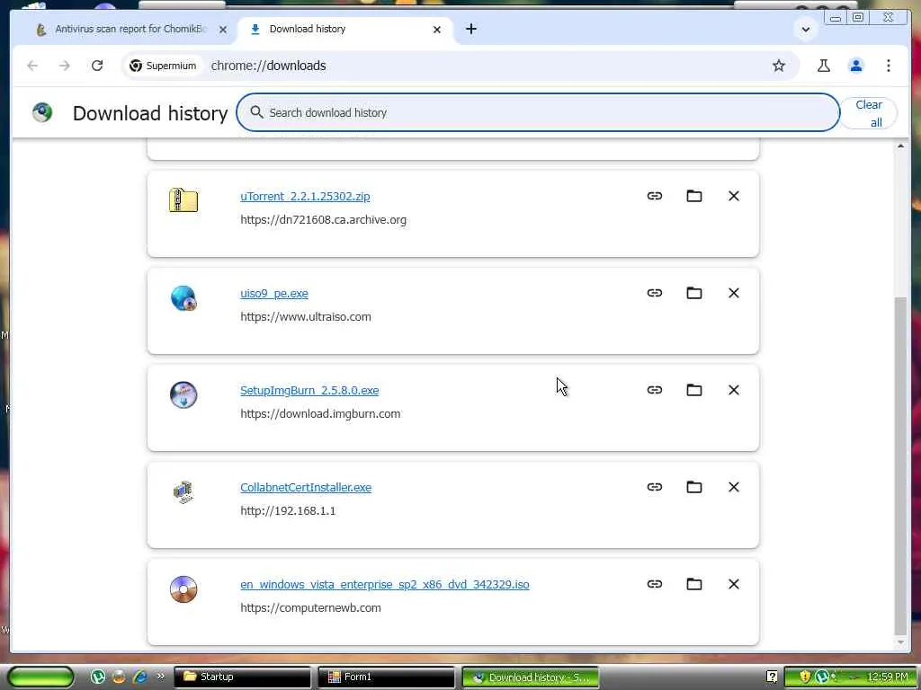Switch to Startup folder taskbar button
This screenshot has width=921, height=690.
coord(243,677)
